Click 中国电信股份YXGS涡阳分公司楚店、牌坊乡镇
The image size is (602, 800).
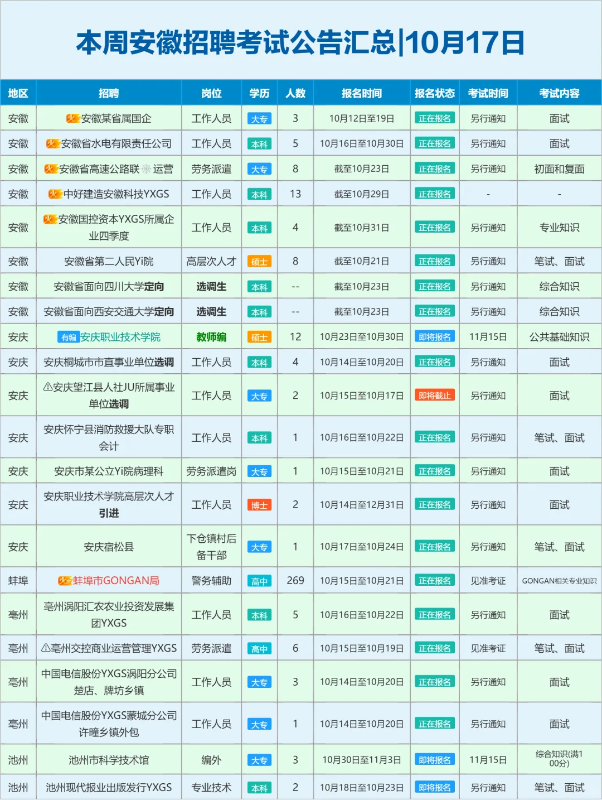(x=109, y=682)
